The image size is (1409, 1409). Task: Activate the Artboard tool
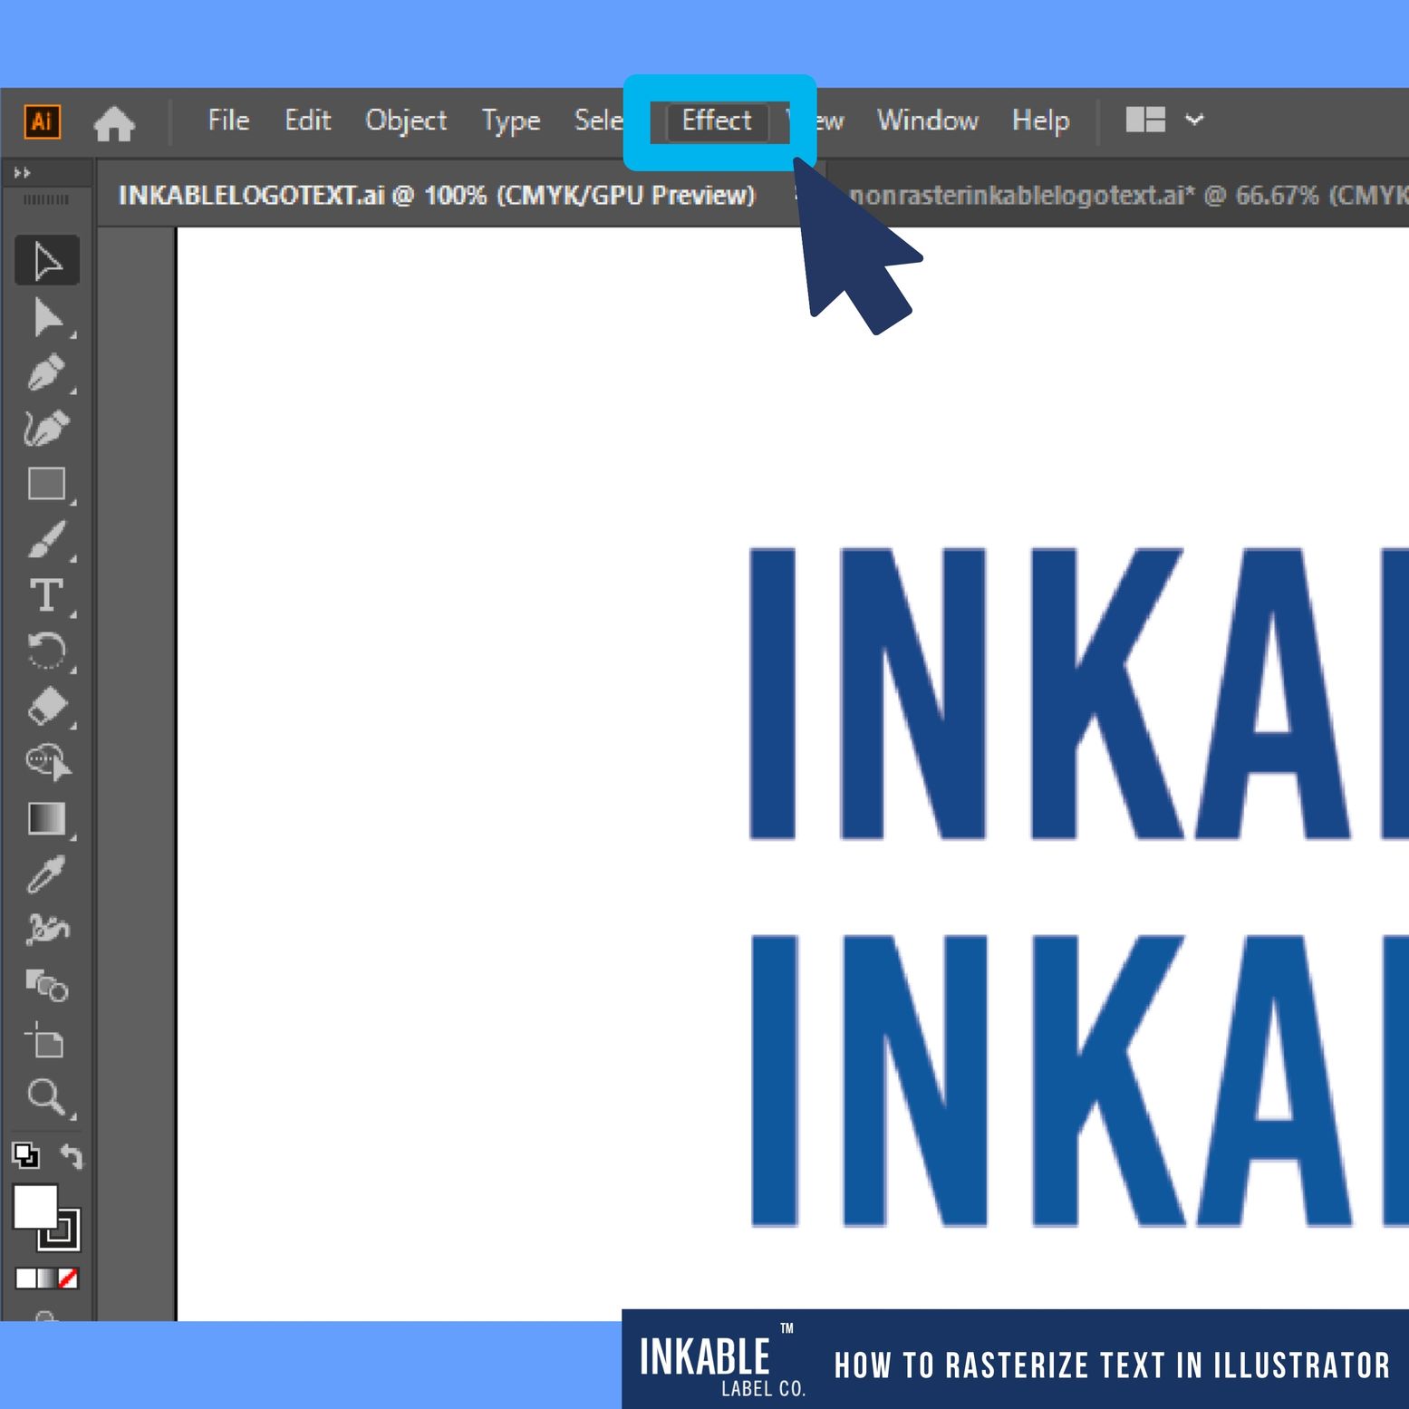45,1041
